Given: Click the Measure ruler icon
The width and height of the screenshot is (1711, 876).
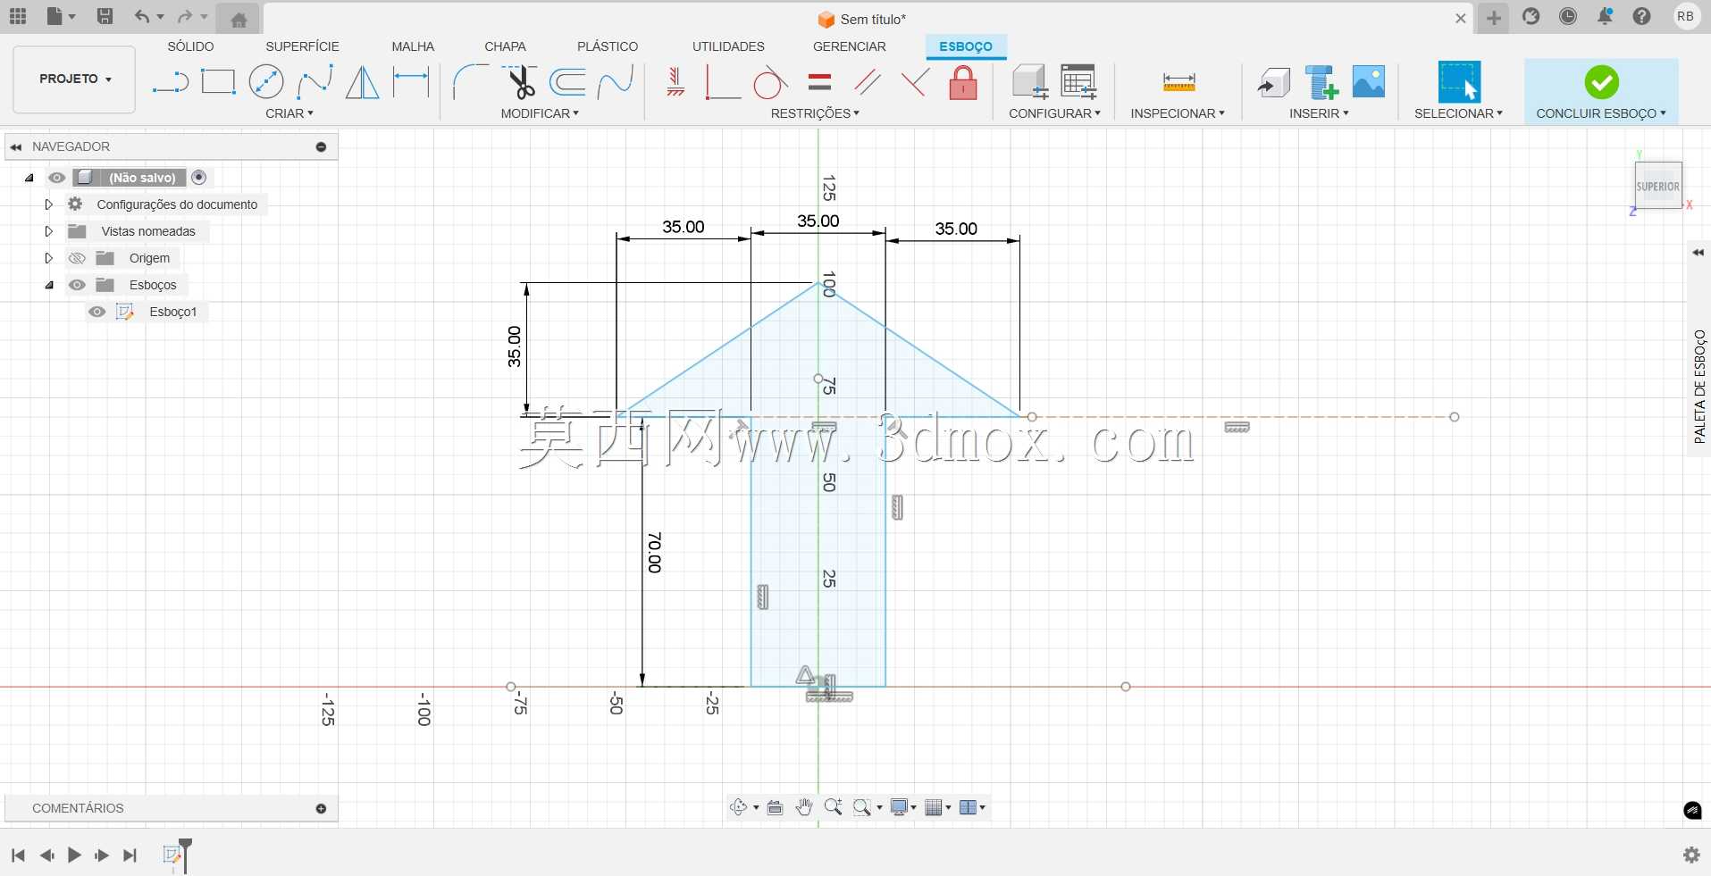Looking at the screenshot, I should pos(1178,82).
